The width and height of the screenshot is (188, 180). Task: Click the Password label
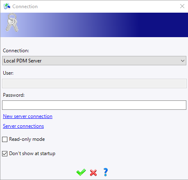[x=14, y=95]
